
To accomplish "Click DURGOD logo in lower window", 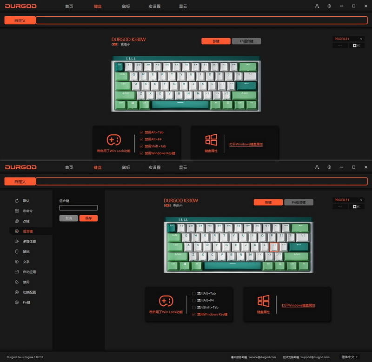I will coord(21,167).
